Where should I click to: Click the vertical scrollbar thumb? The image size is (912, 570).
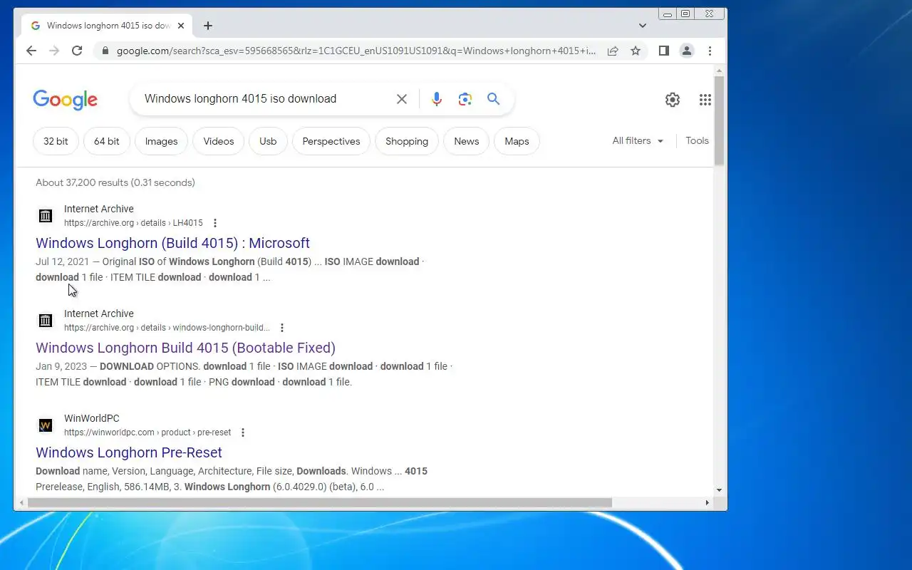720,120
